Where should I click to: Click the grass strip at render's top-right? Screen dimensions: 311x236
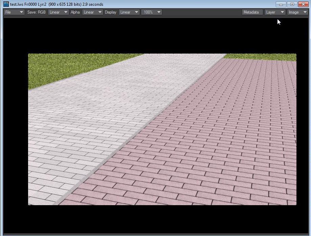tap(264, 57)
